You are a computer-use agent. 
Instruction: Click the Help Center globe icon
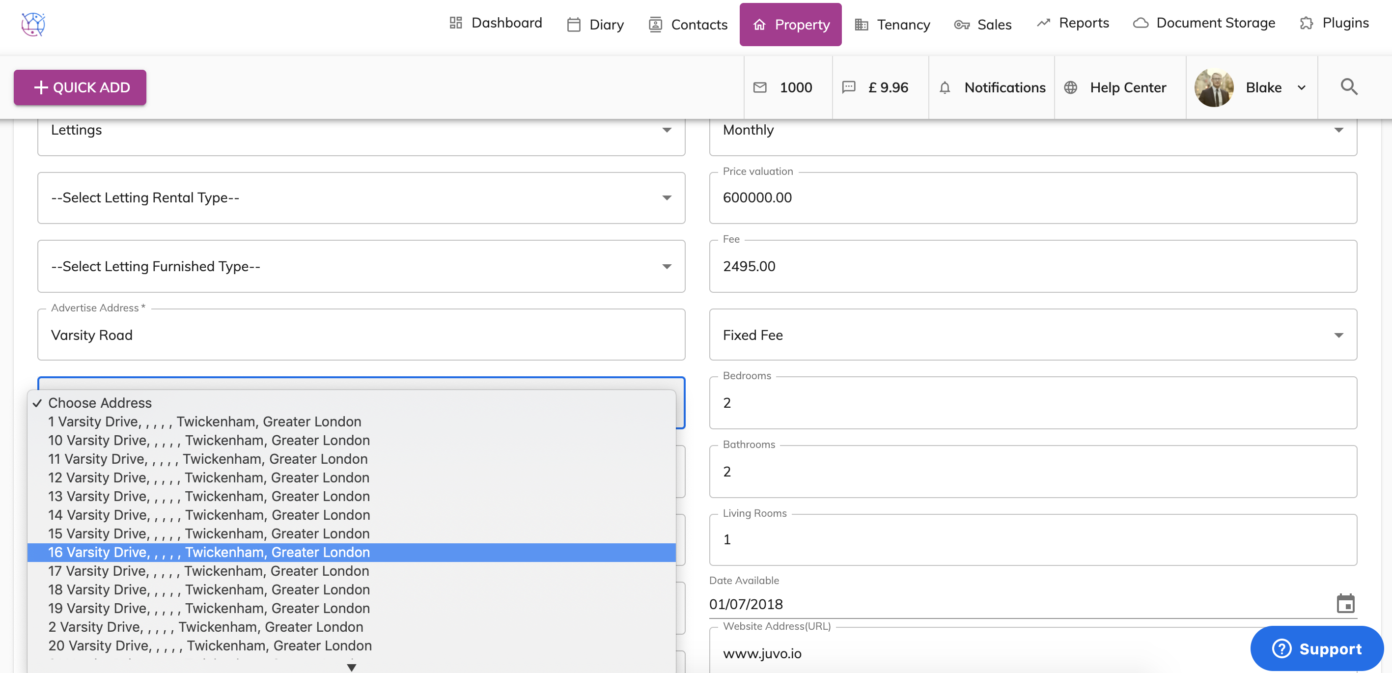tap(1070, 87)
